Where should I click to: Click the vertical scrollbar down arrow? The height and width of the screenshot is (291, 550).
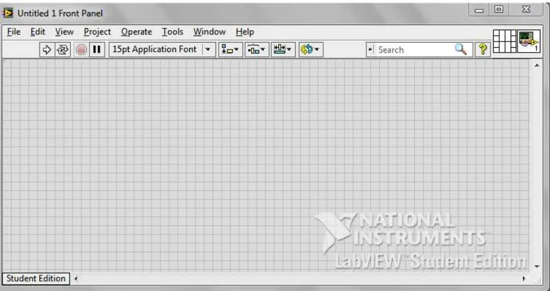(x=537, y=267)
